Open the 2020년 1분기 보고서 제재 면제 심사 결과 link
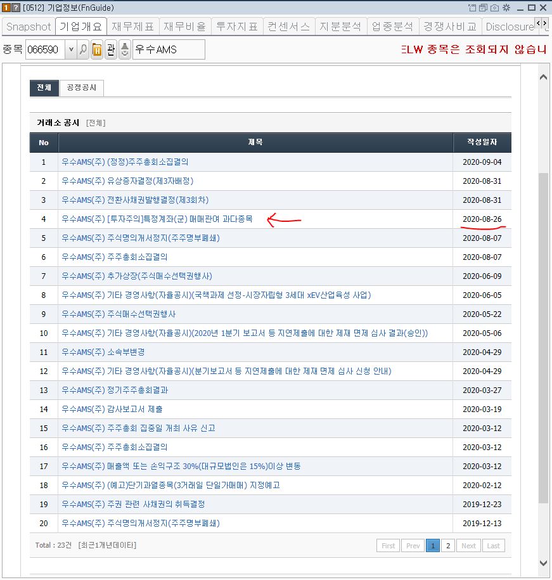This screenshot has height=580, width=552. point(245,333)
